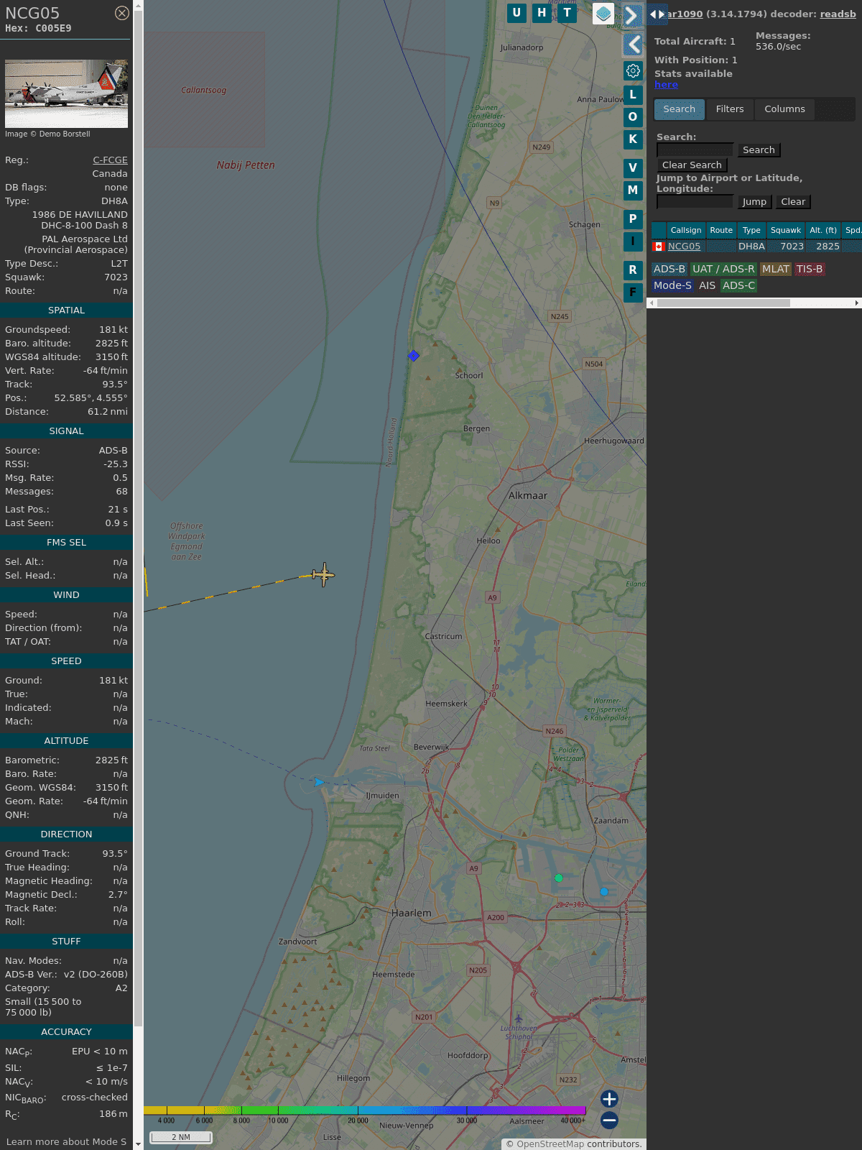
Task: Sort table by Squawk column
Action: pos(786,230)
